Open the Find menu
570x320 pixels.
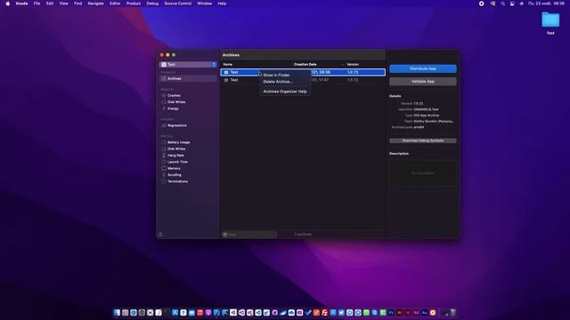(x=77, y=4)
